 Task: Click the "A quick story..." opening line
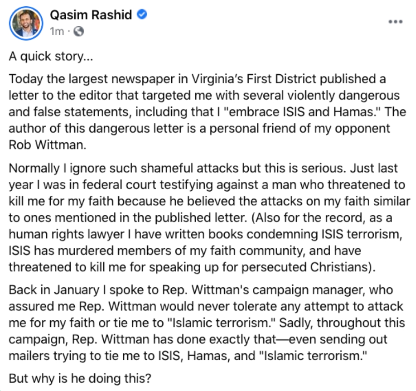tap(51, 57)
